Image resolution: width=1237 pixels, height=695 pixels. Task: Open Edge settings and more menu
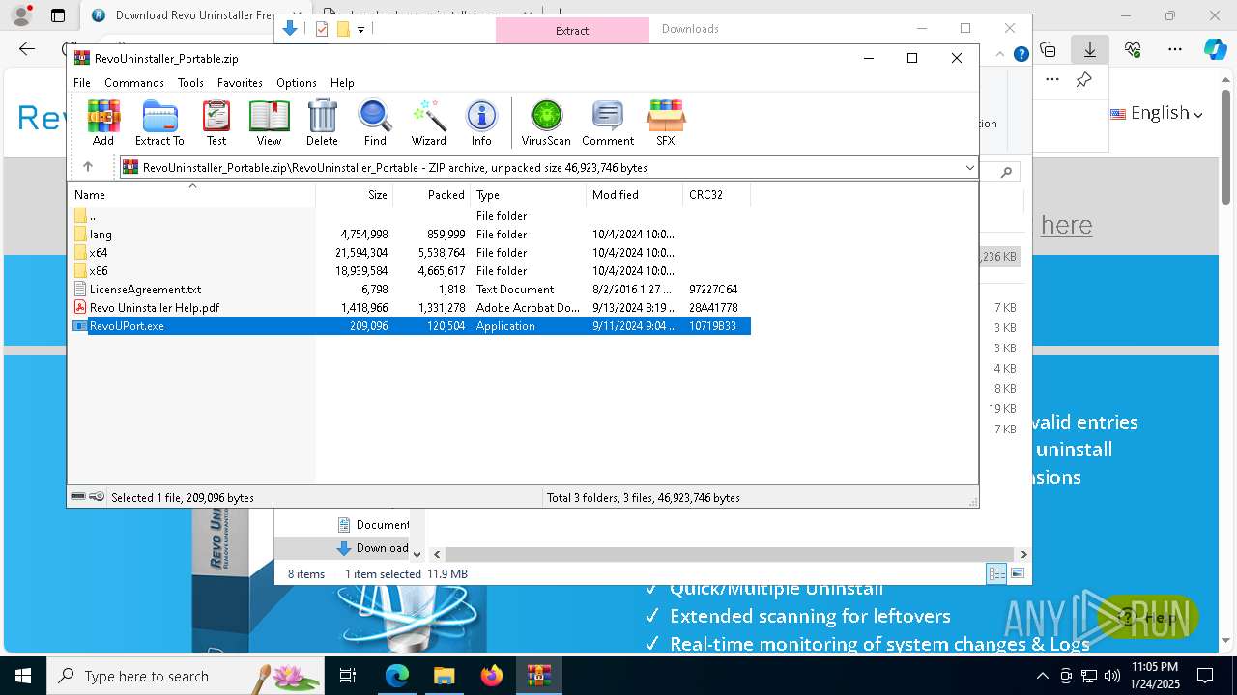pos(1175,49)
